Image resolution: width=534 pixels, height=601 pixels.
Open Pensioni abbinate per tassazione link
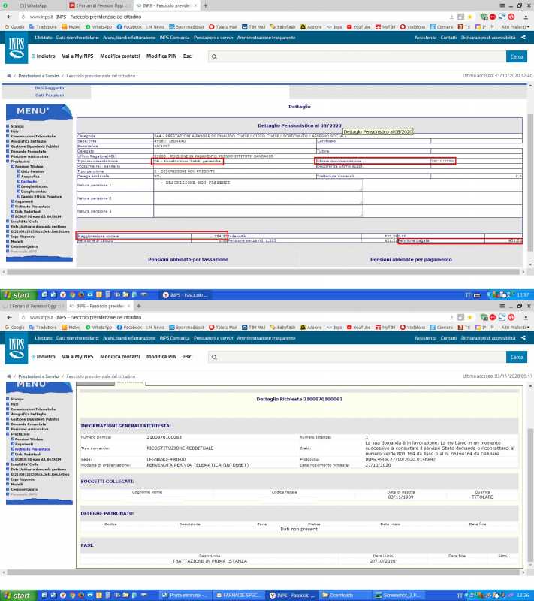188,259
